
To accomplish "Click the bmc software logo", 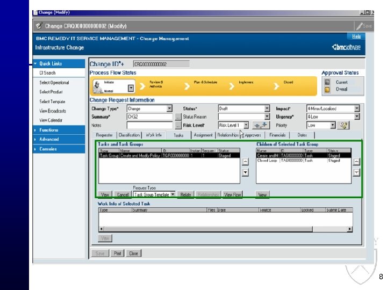I will click(x=346, y=47).
